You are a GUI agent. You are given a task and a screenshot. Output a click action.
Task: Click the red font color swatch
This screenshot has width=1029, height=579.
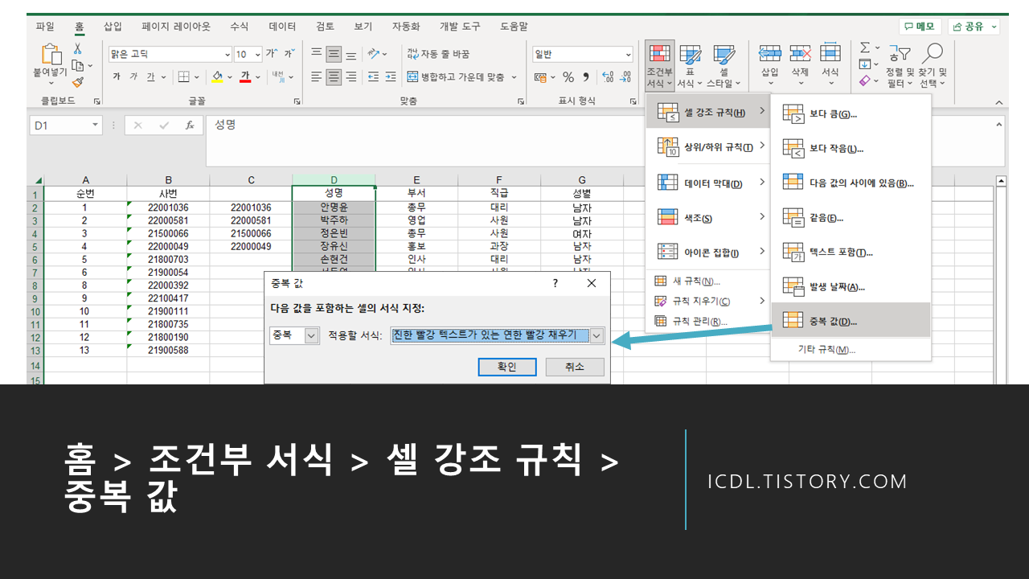[246, 76]
